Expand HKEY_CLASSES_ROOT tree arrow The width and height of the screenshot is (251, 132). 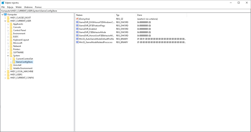click(x=5, y=18)
